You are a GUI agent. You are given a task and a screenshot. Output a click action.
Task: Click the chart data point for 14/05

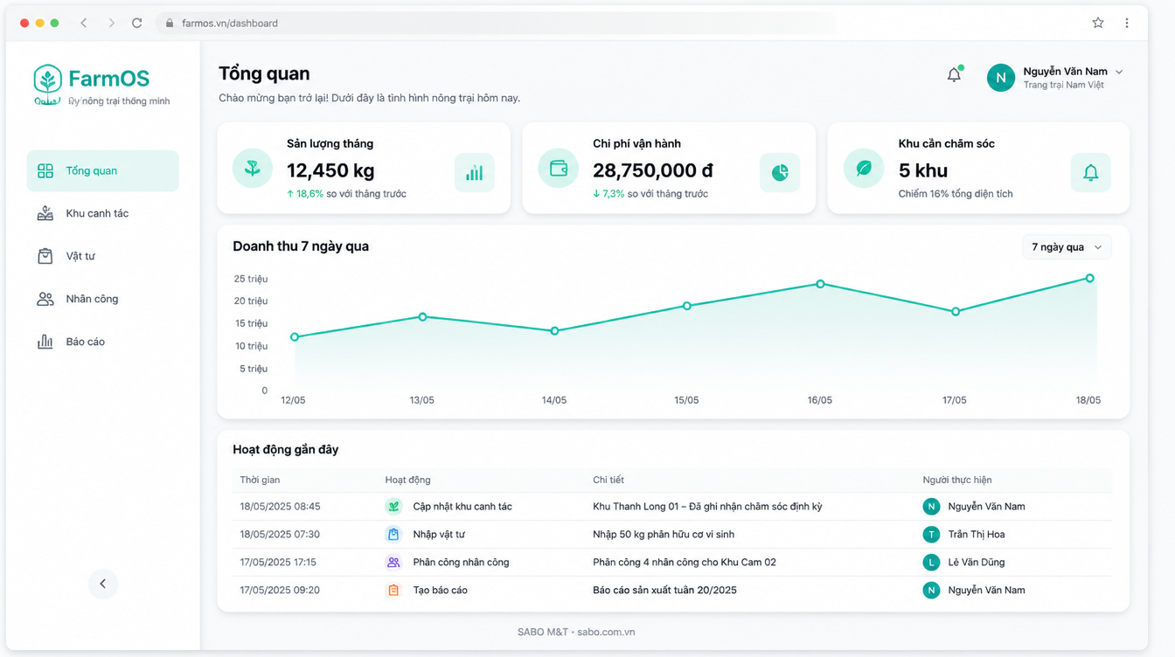[555, 331]
